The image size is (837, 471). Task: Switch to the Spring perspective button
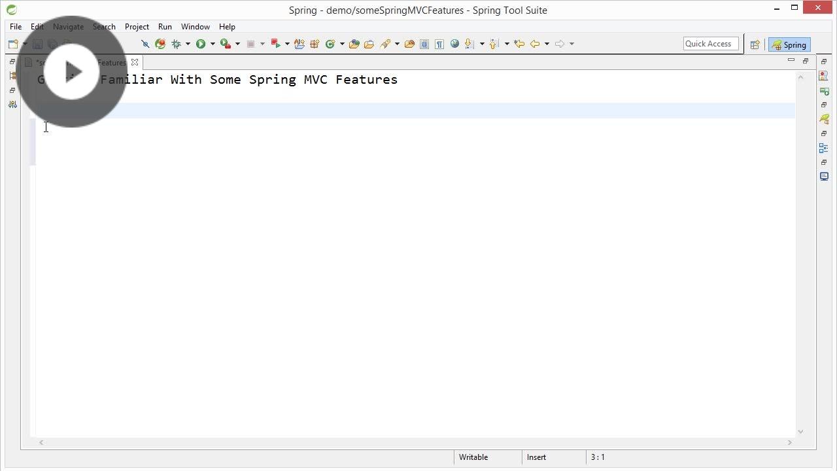point(790,44)
